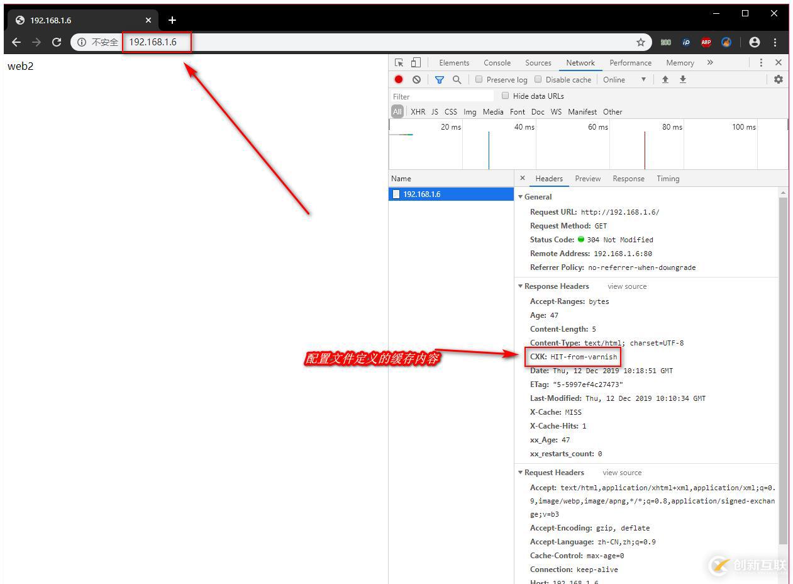Toggle the network filter funnel icon
The height and width of the screenshot is (584, 793).
tap(440, 79)
